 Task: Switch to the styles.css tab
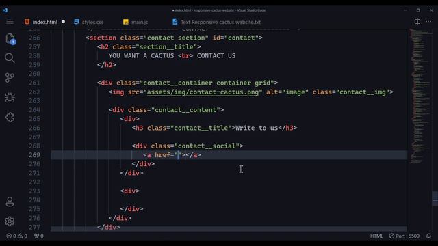click(x=92, y=22)
